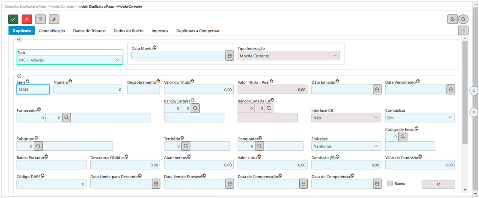Click the three-dots more options button

tap(463, 30)
